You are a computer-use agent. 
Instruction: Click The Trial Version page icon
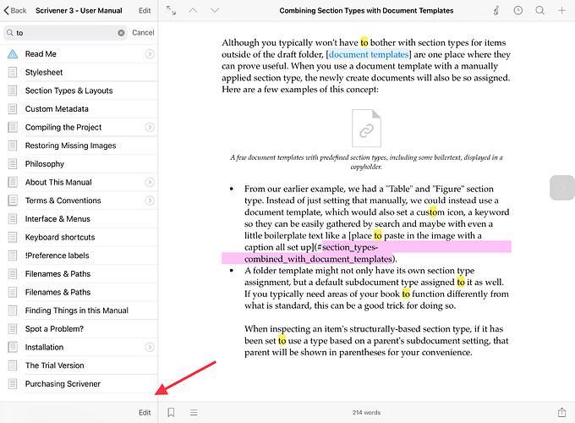(x=13, y=365)
